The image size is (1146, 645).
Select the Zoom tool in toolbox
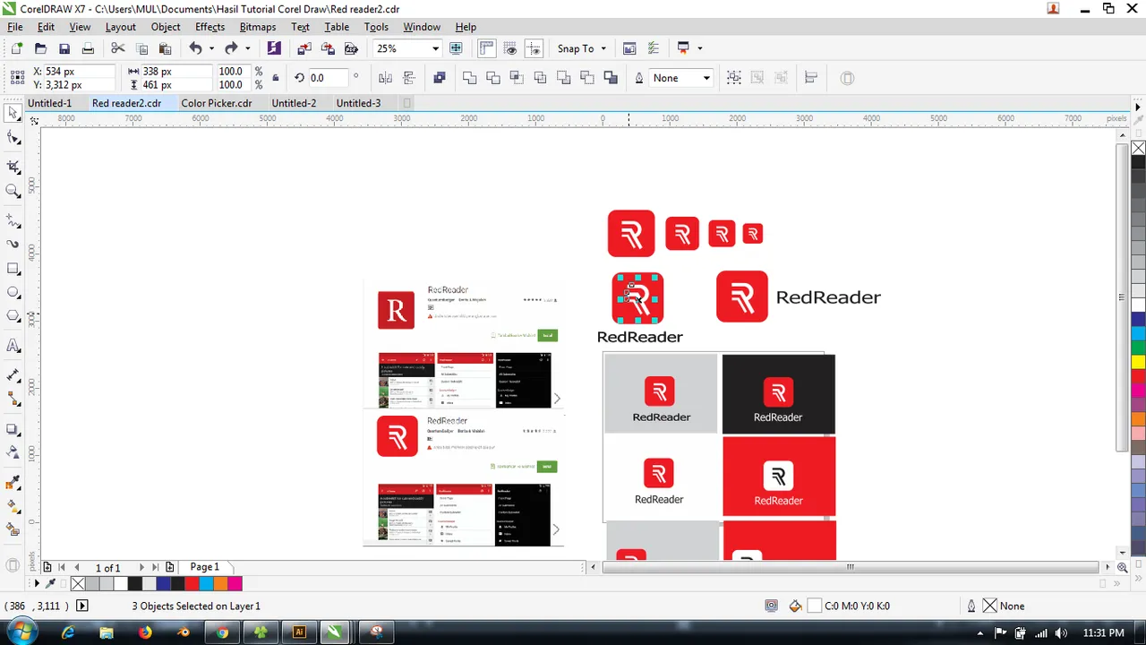click(x=13, y=190)
